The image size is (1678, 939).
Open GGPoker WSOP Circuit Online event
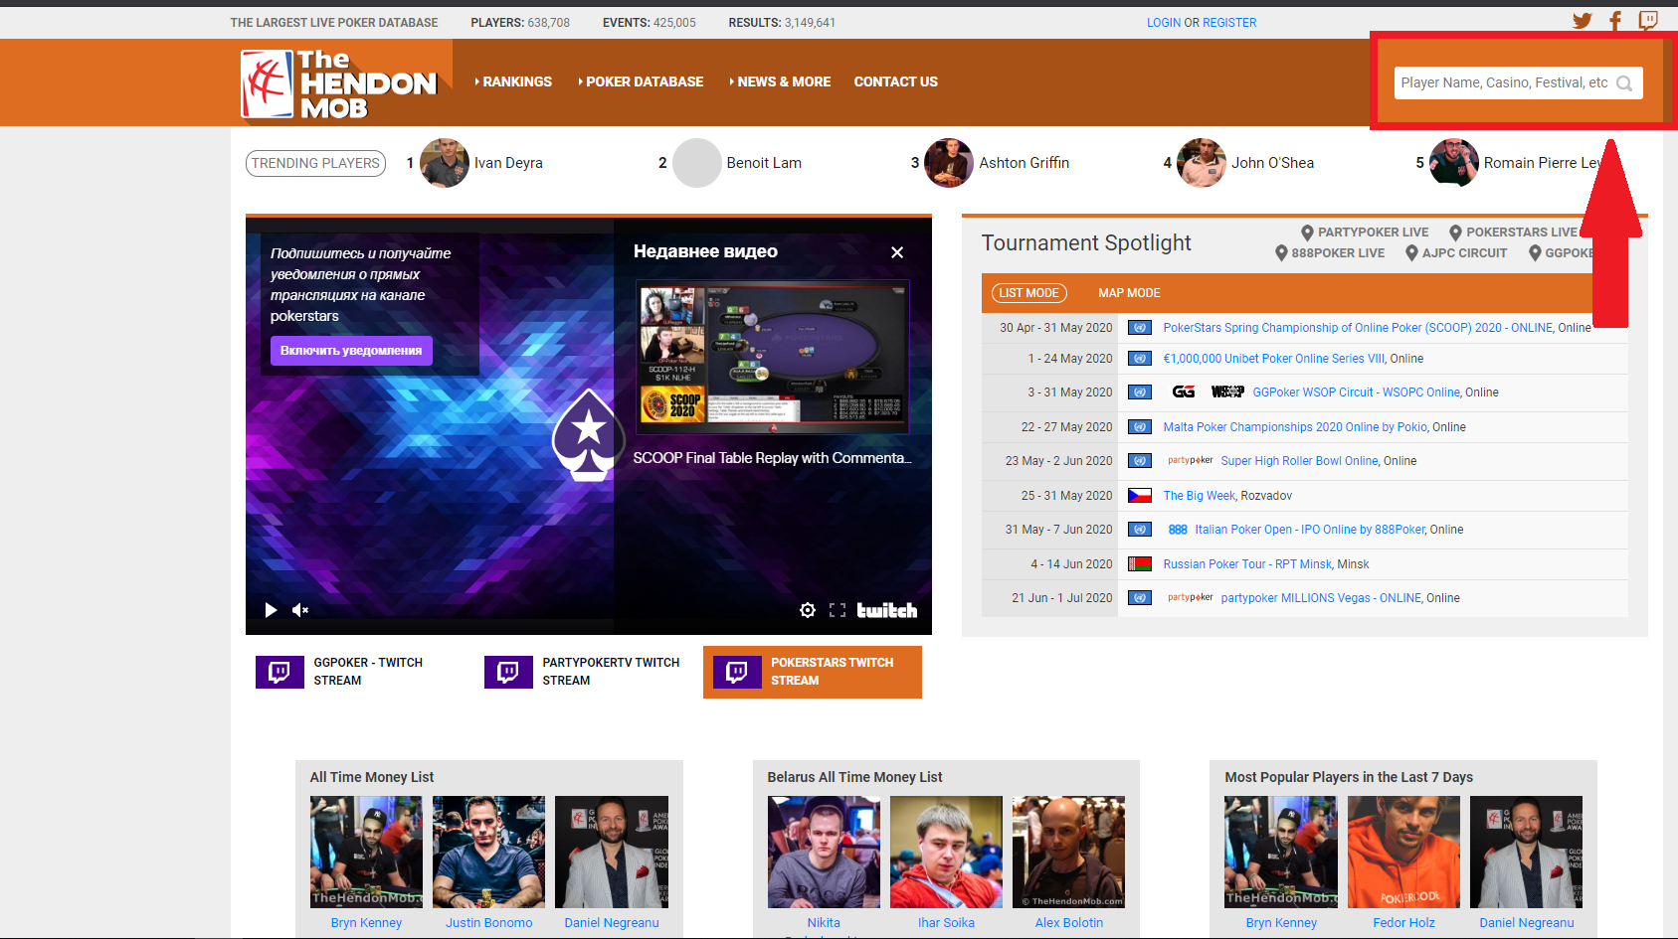coord(1357,392)
